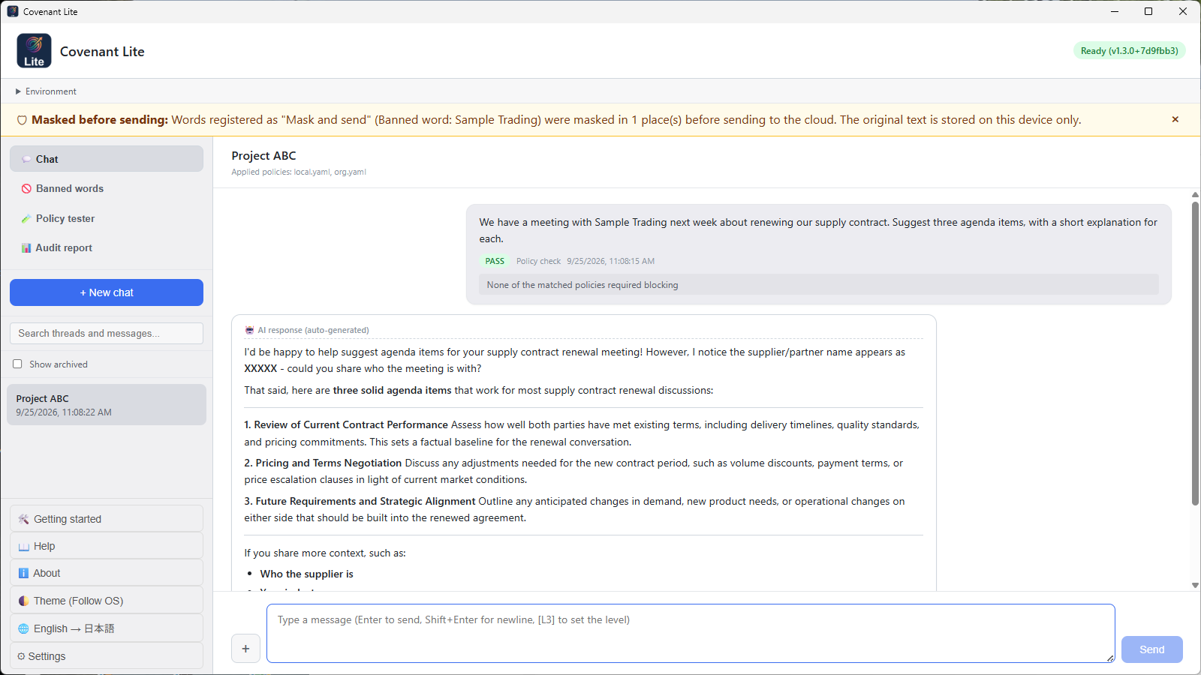Click the language globe icon

point(23,628)
